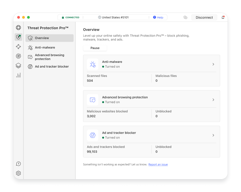This screenshot has height=192, width=241.
Task: Follow the Report an issue link
Action: 158,164
